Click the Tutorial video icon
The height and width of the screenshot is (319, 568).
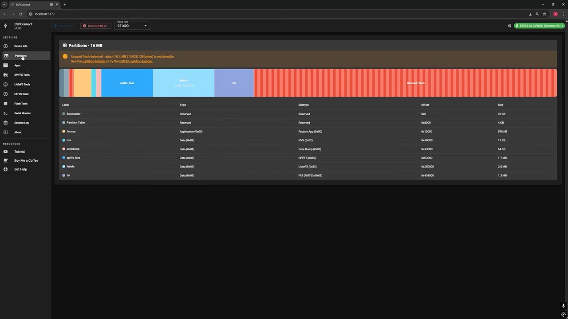click(6, 152)
